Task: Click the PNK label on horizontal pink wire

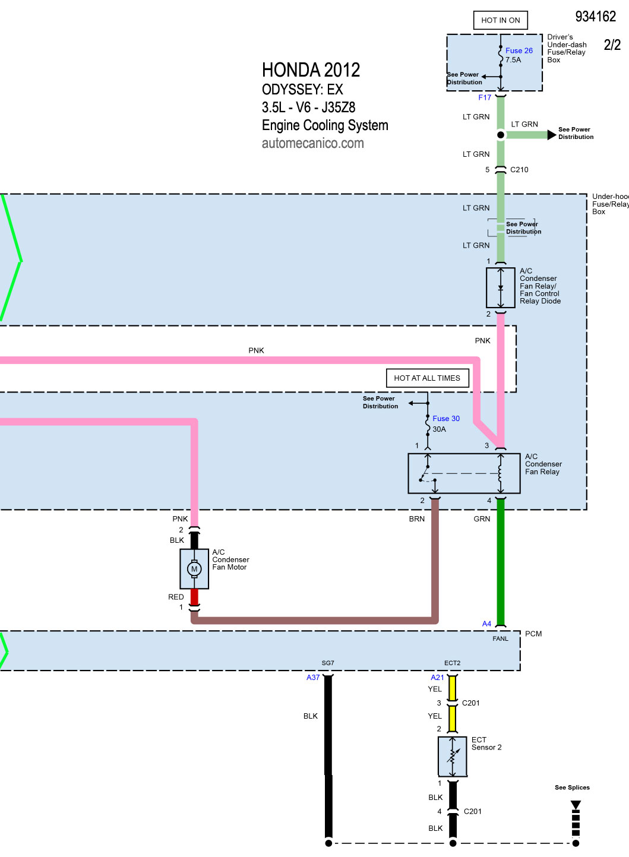Action: [256, 351]
